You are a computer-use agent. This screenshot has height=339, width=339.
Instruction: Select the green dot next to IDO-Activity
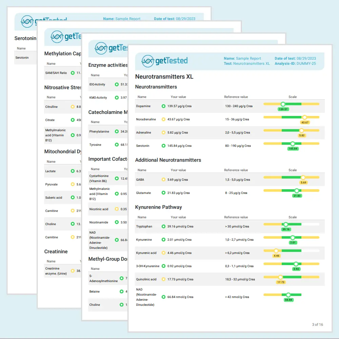[x=117, y=84]
